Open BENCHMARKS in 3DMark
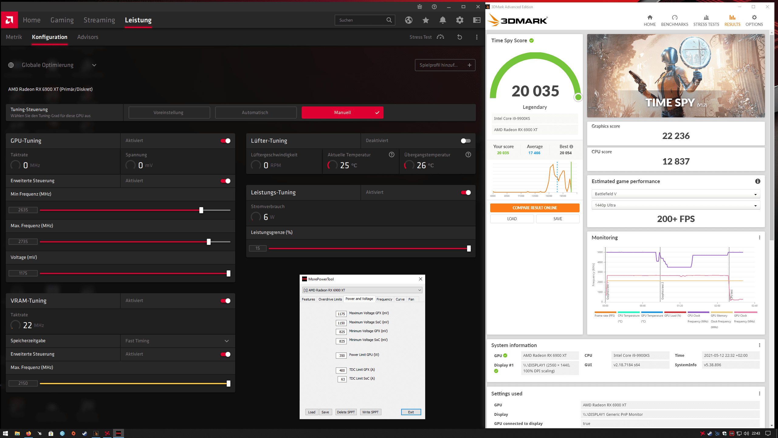This screenshot has width=778, height=438. click(x=675, y=21)
